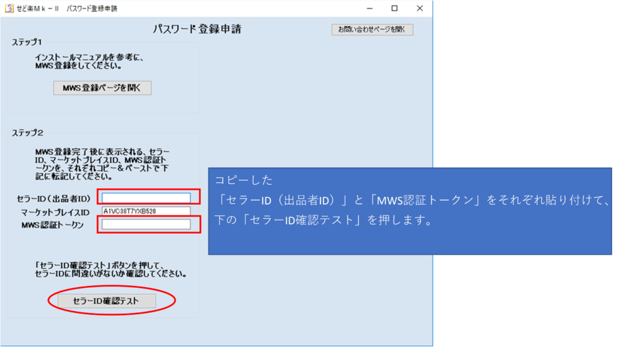Maximize the パスワード登録申請 window
This screenshot has height=348, width=641.
394,8
